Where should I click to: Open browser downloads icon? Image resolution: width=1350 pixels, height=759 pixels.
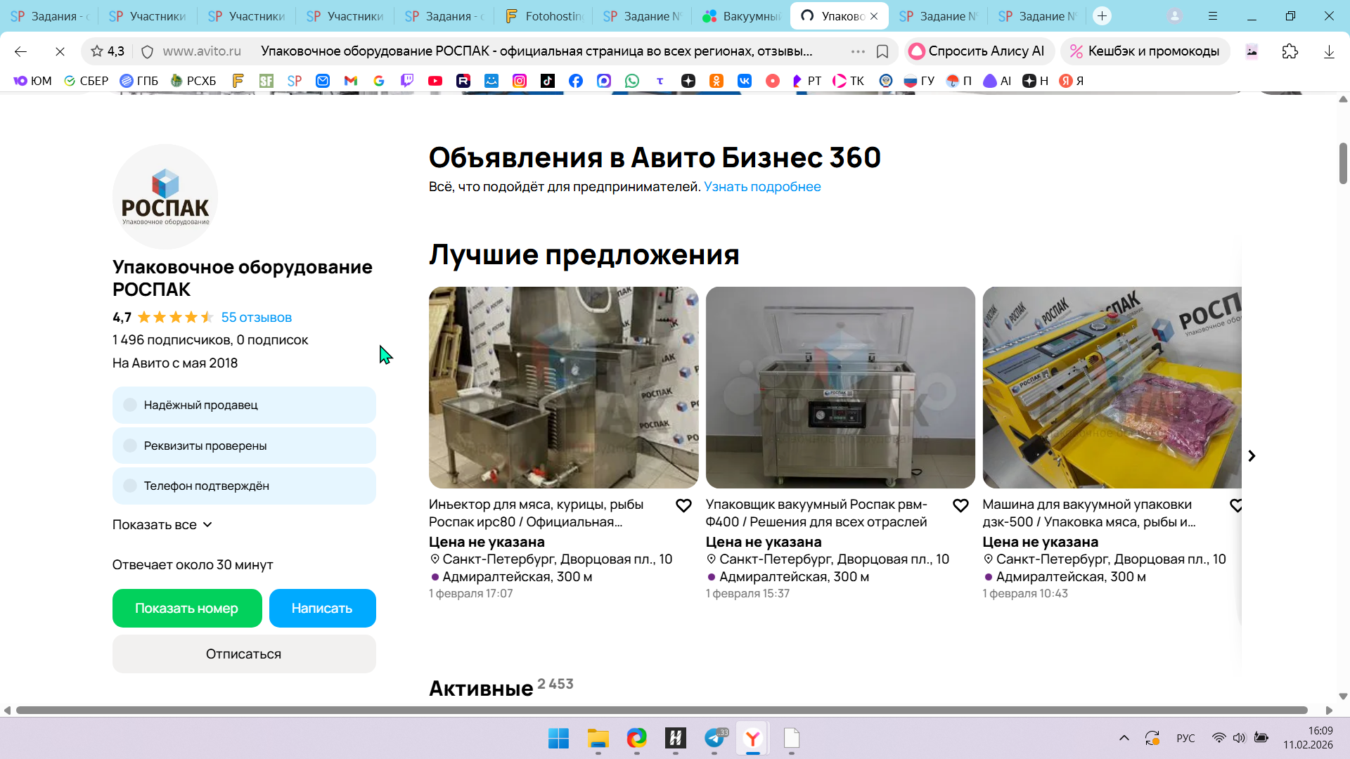pyautogui.click(x=1329, y=51)
